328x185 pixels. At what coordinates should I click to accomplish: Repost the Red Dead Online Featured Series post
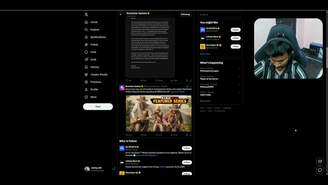(x=143, y=135)
